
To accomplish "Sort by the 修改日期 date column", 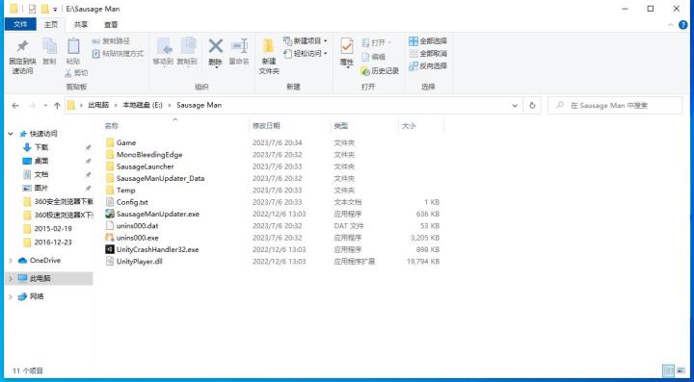I will (x=266, y=126).
